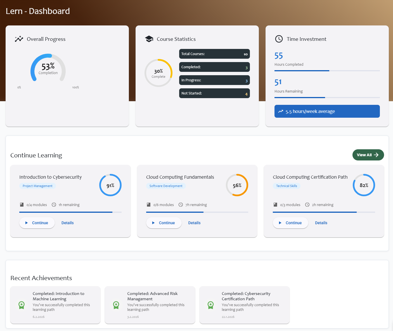
Task: Click the trending-up arrow icon in weekly average
Action: point(281,111)
